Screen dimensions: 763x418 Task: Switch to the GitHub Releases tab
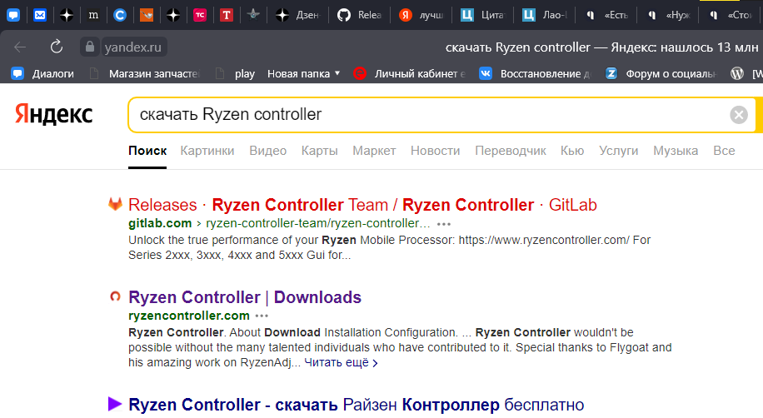pos(359,15)
